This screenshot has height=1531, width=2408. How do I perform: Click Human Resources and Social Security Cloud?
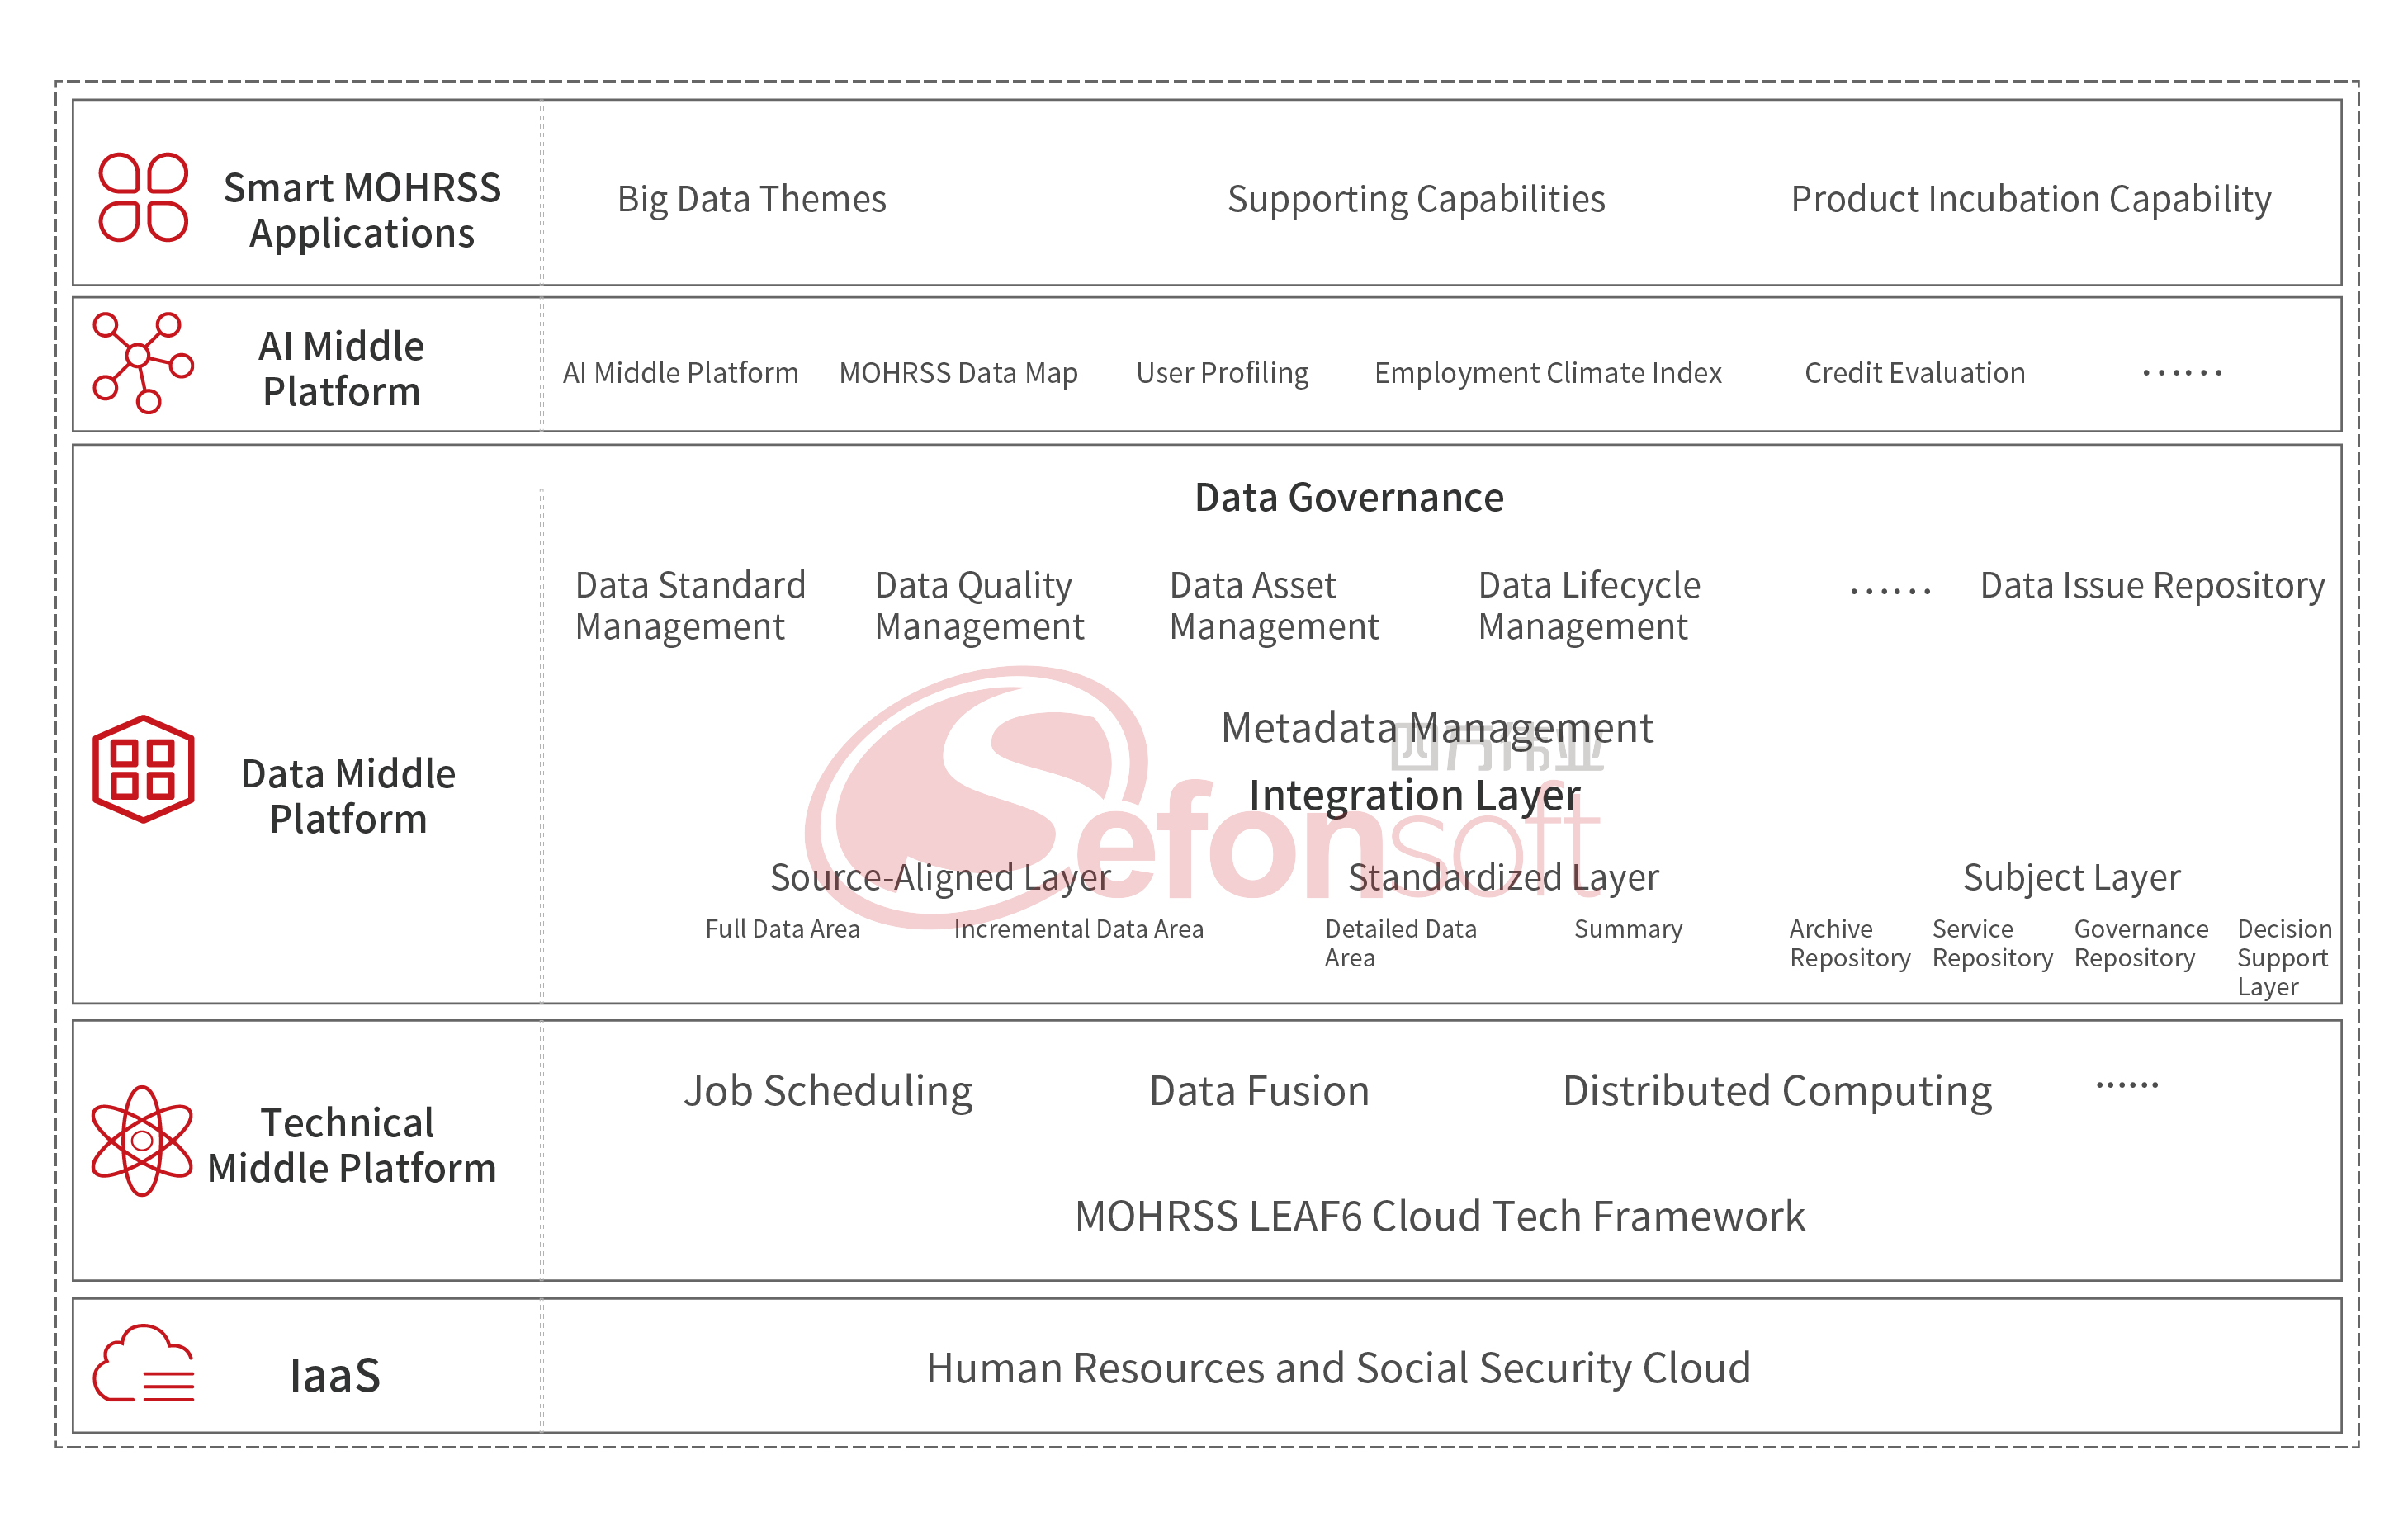(x=1338, y=1368)
